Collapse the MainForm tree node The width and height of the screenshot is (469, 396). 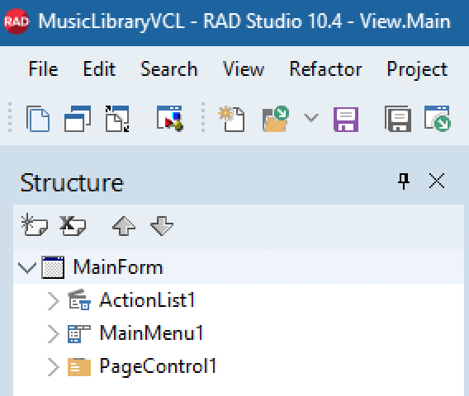click(27, 267)
